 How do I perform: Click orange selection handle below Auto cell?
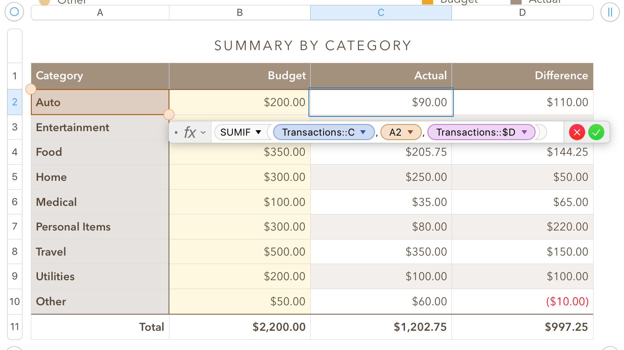(x=169, y=115)
